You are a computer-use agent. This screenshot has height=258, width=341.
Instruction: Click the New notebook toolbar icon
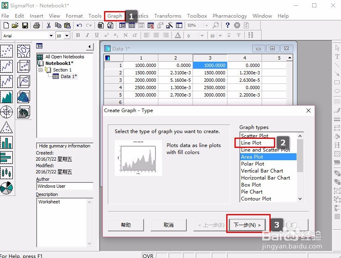(6, 25)
